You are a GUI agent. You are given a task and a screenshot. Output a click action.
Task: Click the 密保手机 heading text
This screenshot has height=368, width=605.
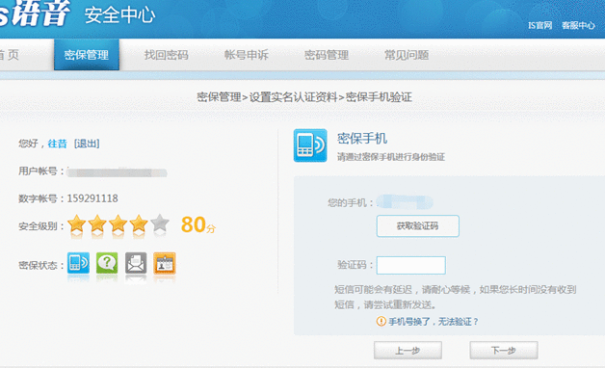pyautogui.click(x=362, y=138)
